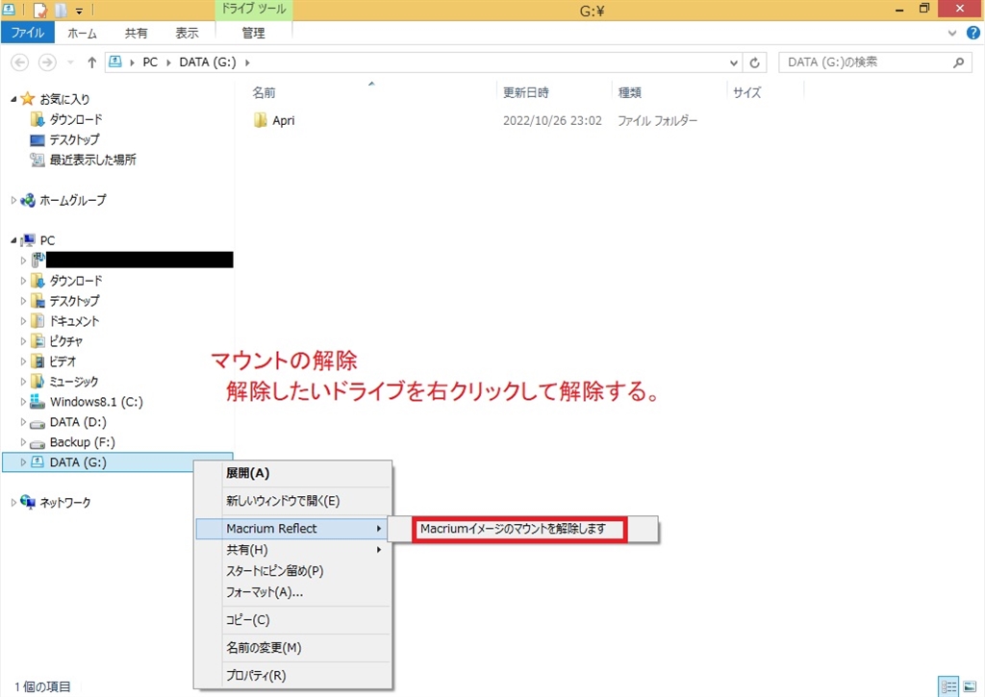Select the DATA (D:) drive icon
Image resolution: width=985 pixels, height=697 pixels.
38,423
